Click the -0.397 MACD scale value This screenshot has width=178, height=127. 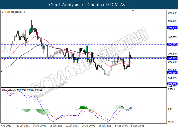(171, 122)
